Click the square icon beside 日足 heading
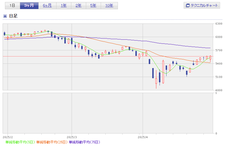This screenshot has width=225, height=146. [5, 16]
